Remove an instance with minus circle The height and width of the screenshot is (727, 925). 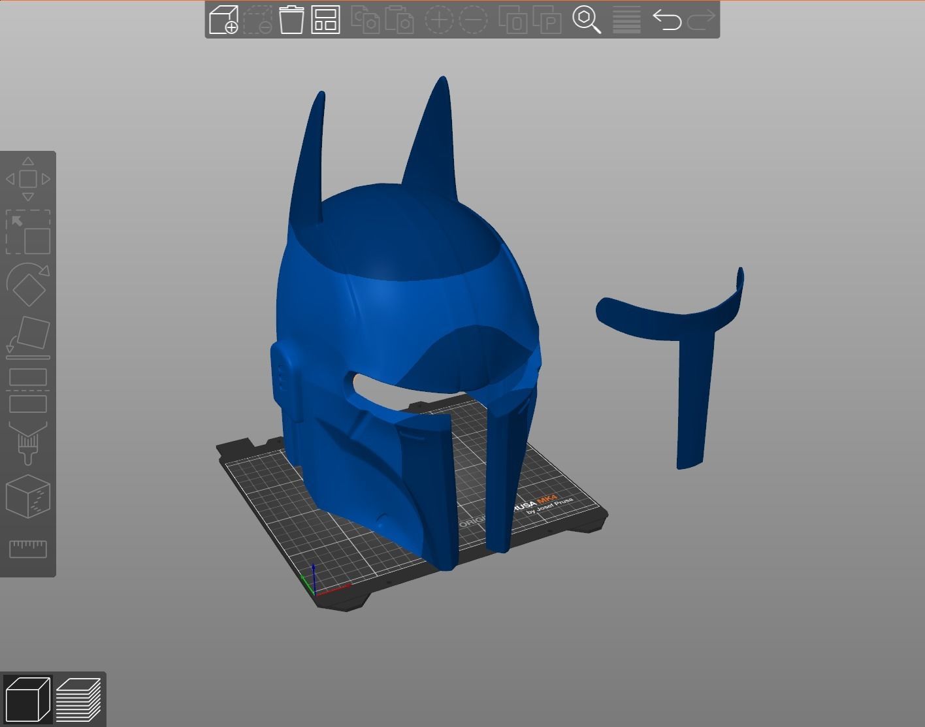pyautogui.click(x=473, y=20)
